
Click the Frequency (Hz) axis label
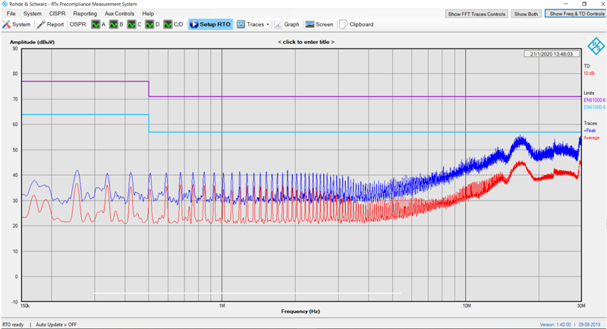coord(300,312)
